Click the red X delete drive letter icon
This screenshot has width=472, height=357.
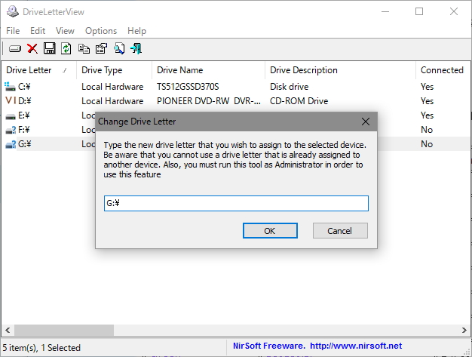[x=32, y=48]
